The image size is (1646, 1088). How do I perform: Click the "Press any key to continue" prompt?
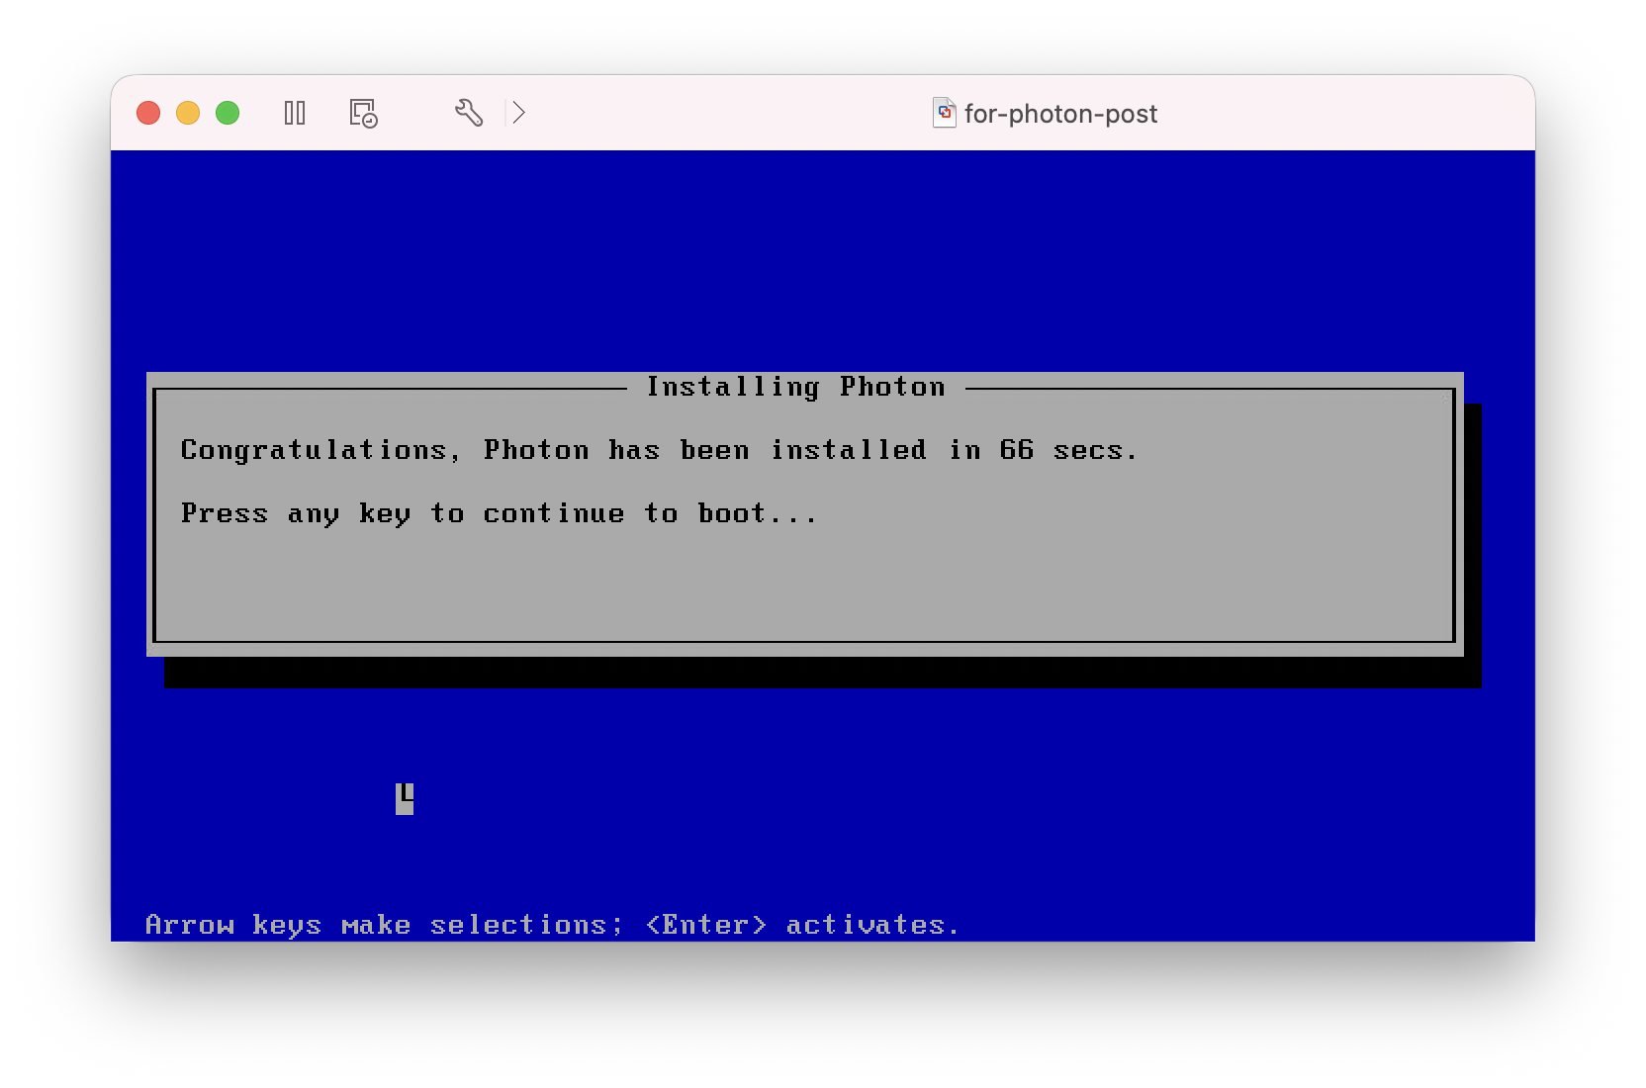pyautogui.click(x=499, y=513)
